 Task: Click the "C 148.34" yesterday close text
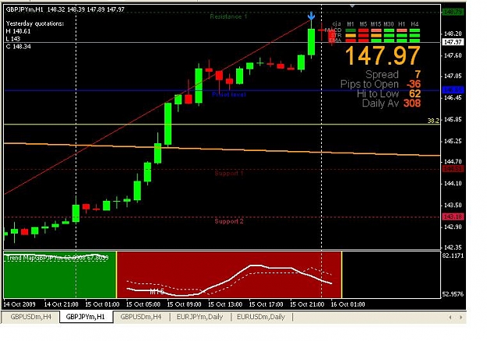19,47
